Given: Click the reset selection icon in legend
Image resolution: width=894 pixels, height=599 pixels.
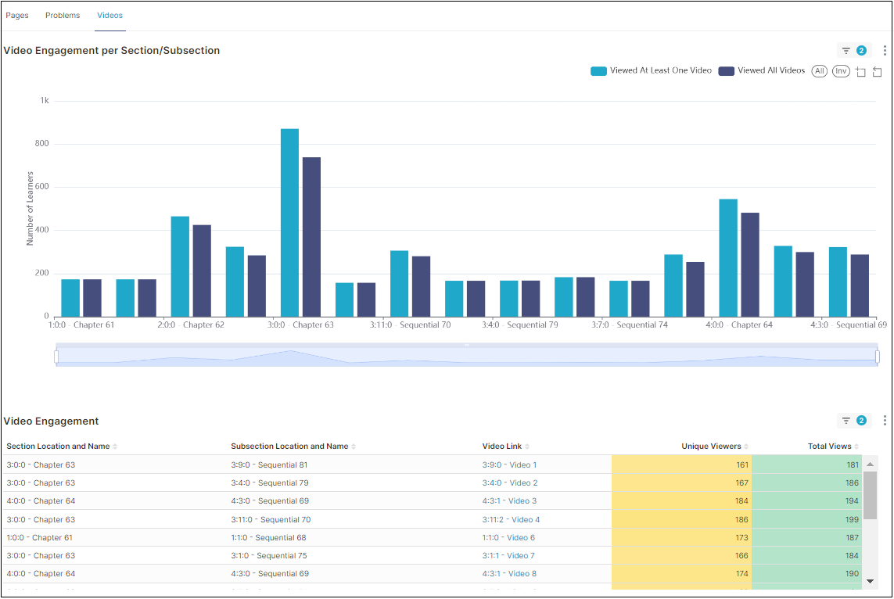Looking at the screenshot, I should tap(877, 72).
